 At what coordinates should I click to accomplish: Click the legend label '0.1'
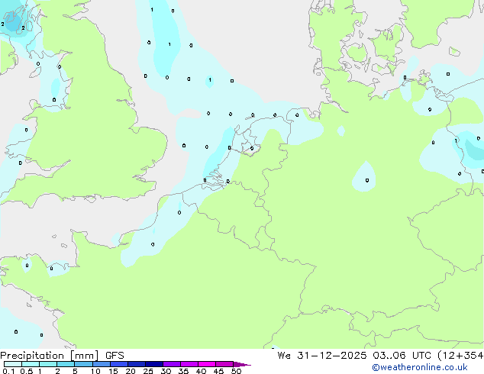click(8, 371)
